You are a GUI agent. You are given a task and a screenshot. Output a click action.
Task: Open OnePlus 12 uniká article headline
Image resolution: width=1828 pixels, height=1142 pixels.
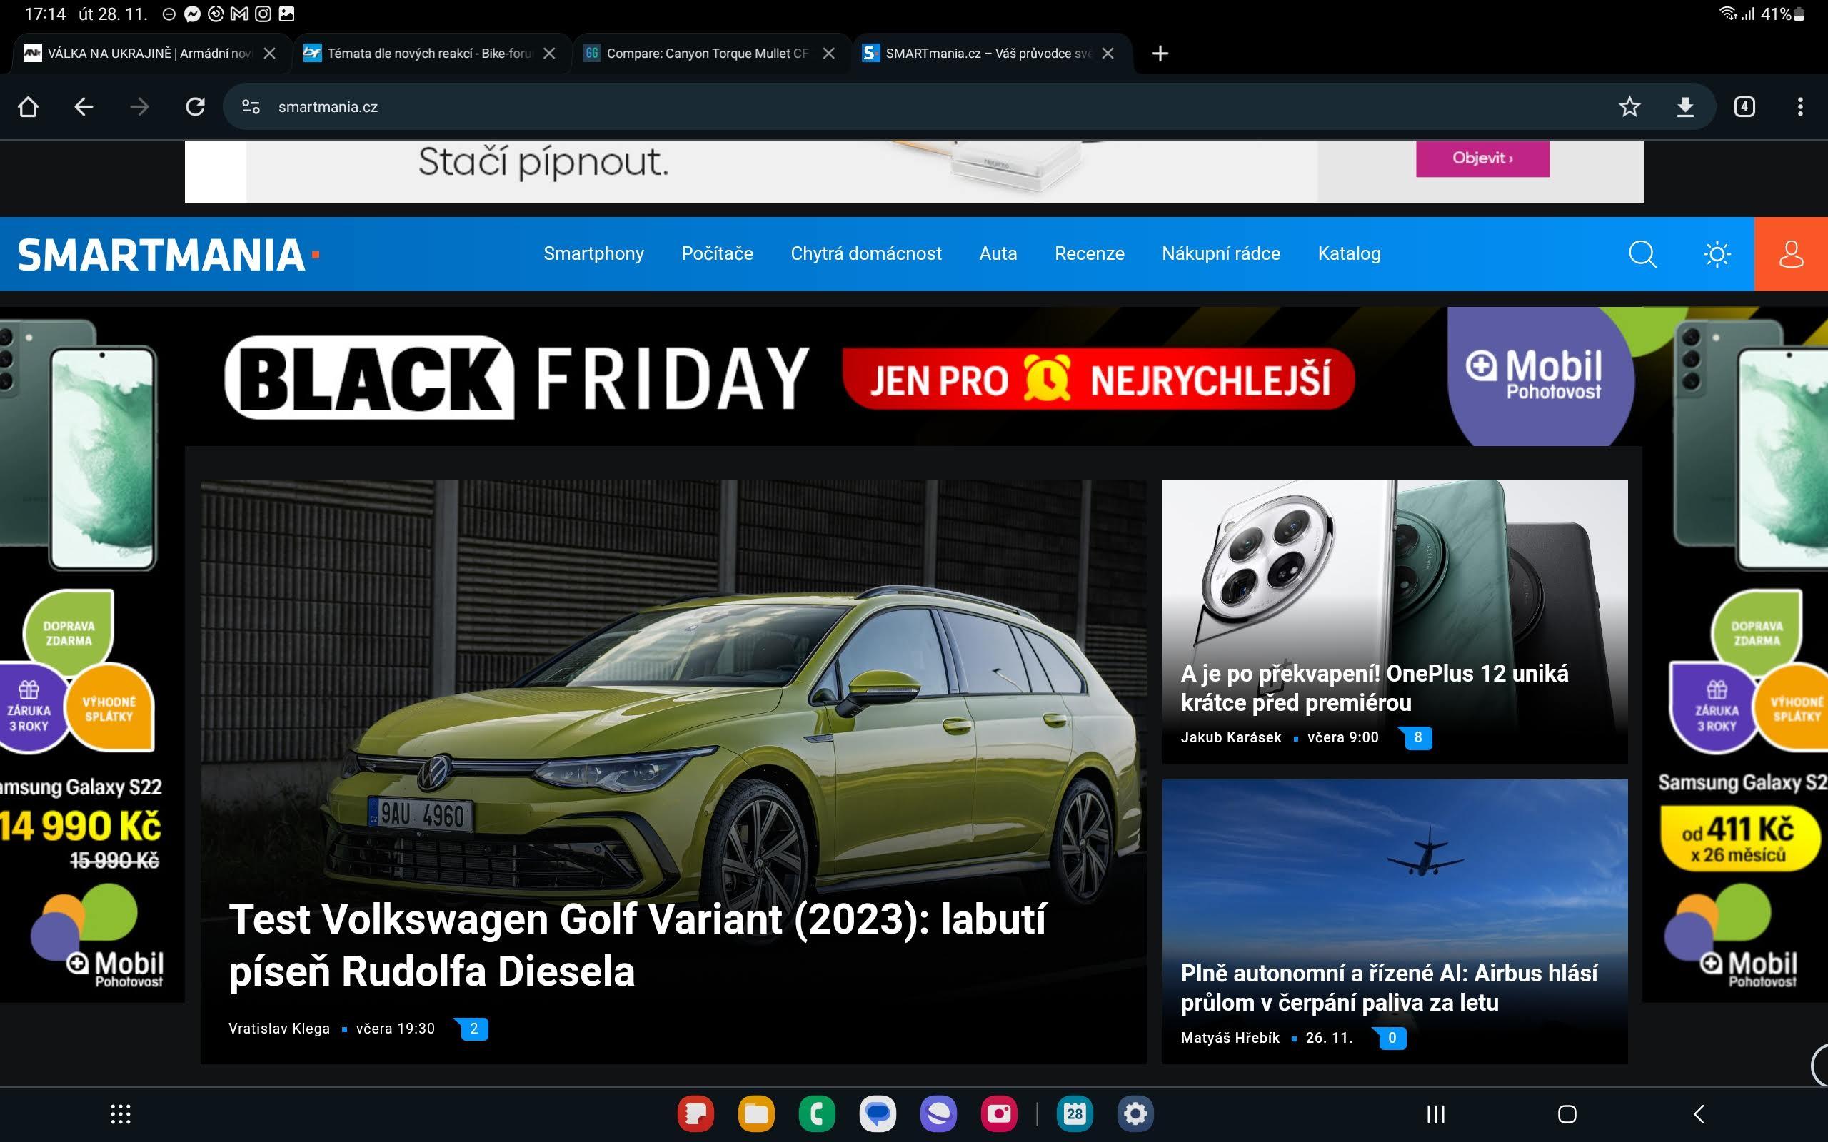pyautogui.click(x=1374, y=687)
